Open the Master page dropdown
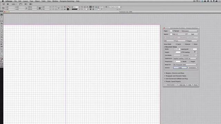This screenshot has width=221, height=124. point(180,34)
